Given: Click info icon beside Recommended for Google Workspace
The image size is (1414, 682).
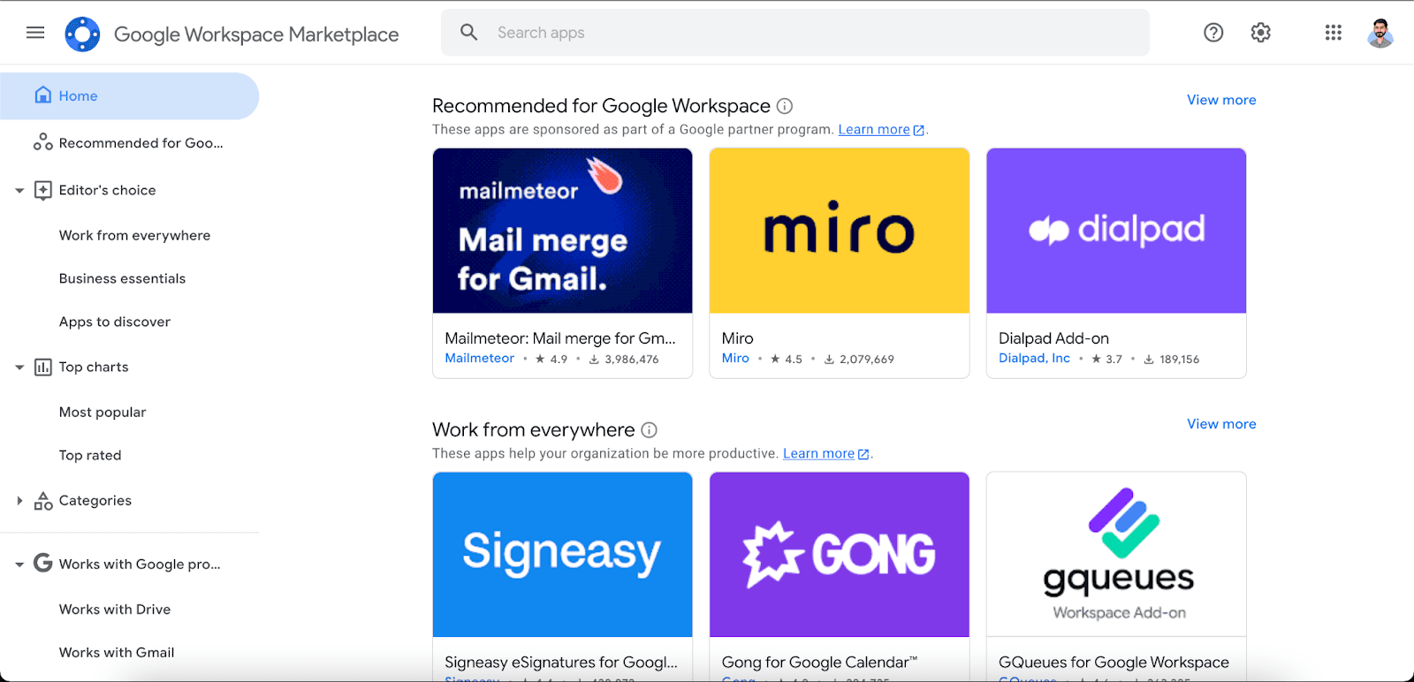Looking at the screenshot, I should point(785,106).
